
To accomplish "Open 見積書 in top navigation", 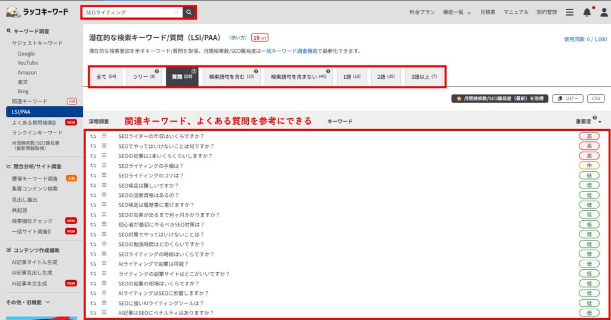I will (x=487, y=13).
